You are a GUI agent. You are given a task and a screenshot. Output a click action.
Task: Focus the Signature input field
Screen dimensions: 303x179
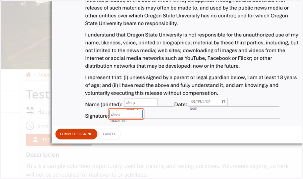coord(126,114)
